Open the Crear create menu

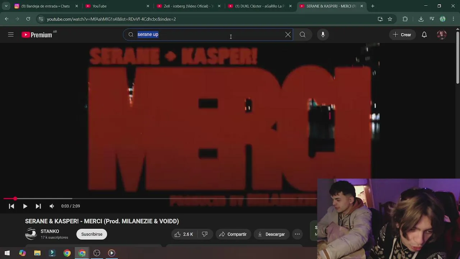402,35
